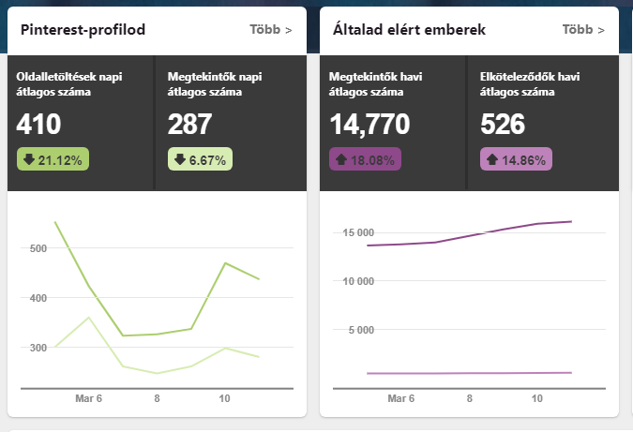
Task: Click the down arrow in 6.67% badge
Action: pos(179,159)
